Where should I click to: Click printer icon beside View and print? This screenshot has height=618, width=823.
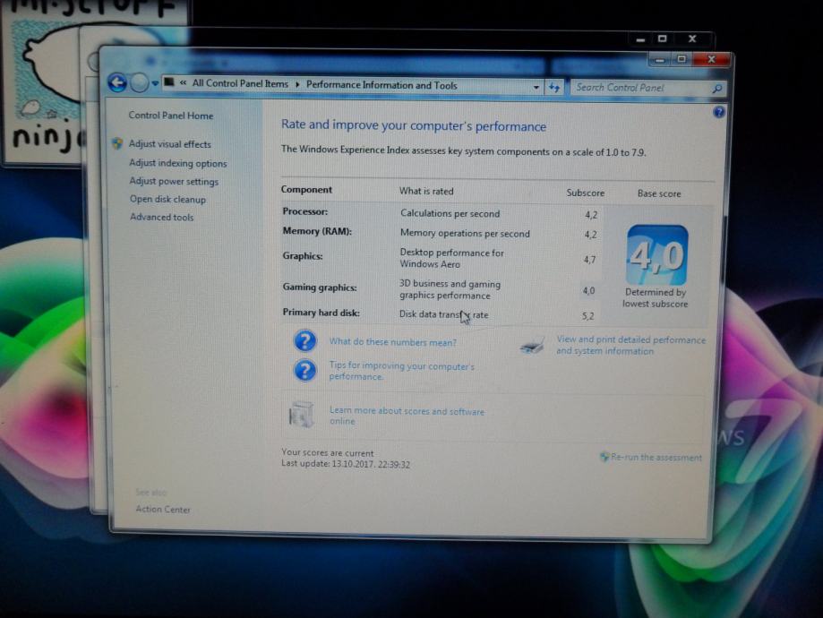[532, 346]
